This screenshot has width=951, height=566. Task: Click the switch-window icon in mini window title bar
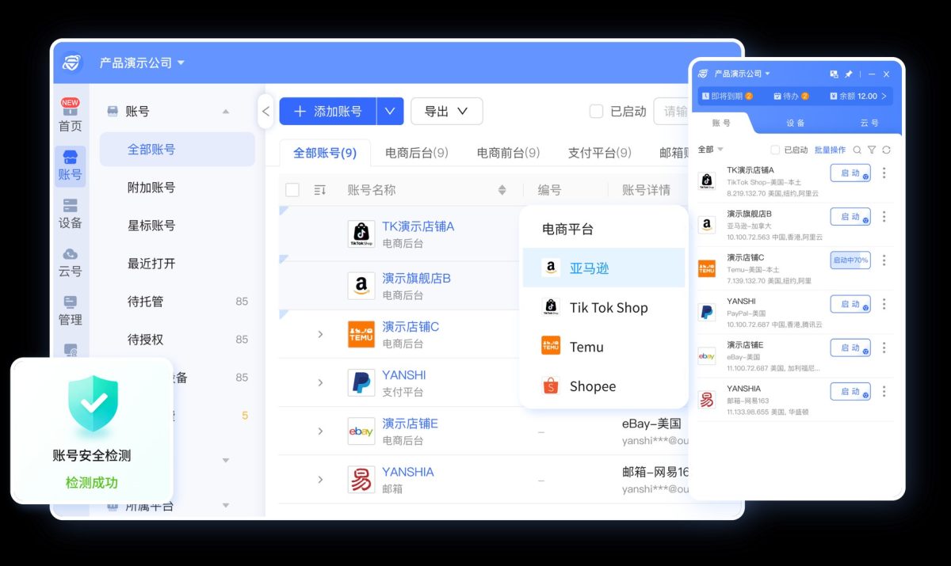pyautogui.click(x=834, y=74)
